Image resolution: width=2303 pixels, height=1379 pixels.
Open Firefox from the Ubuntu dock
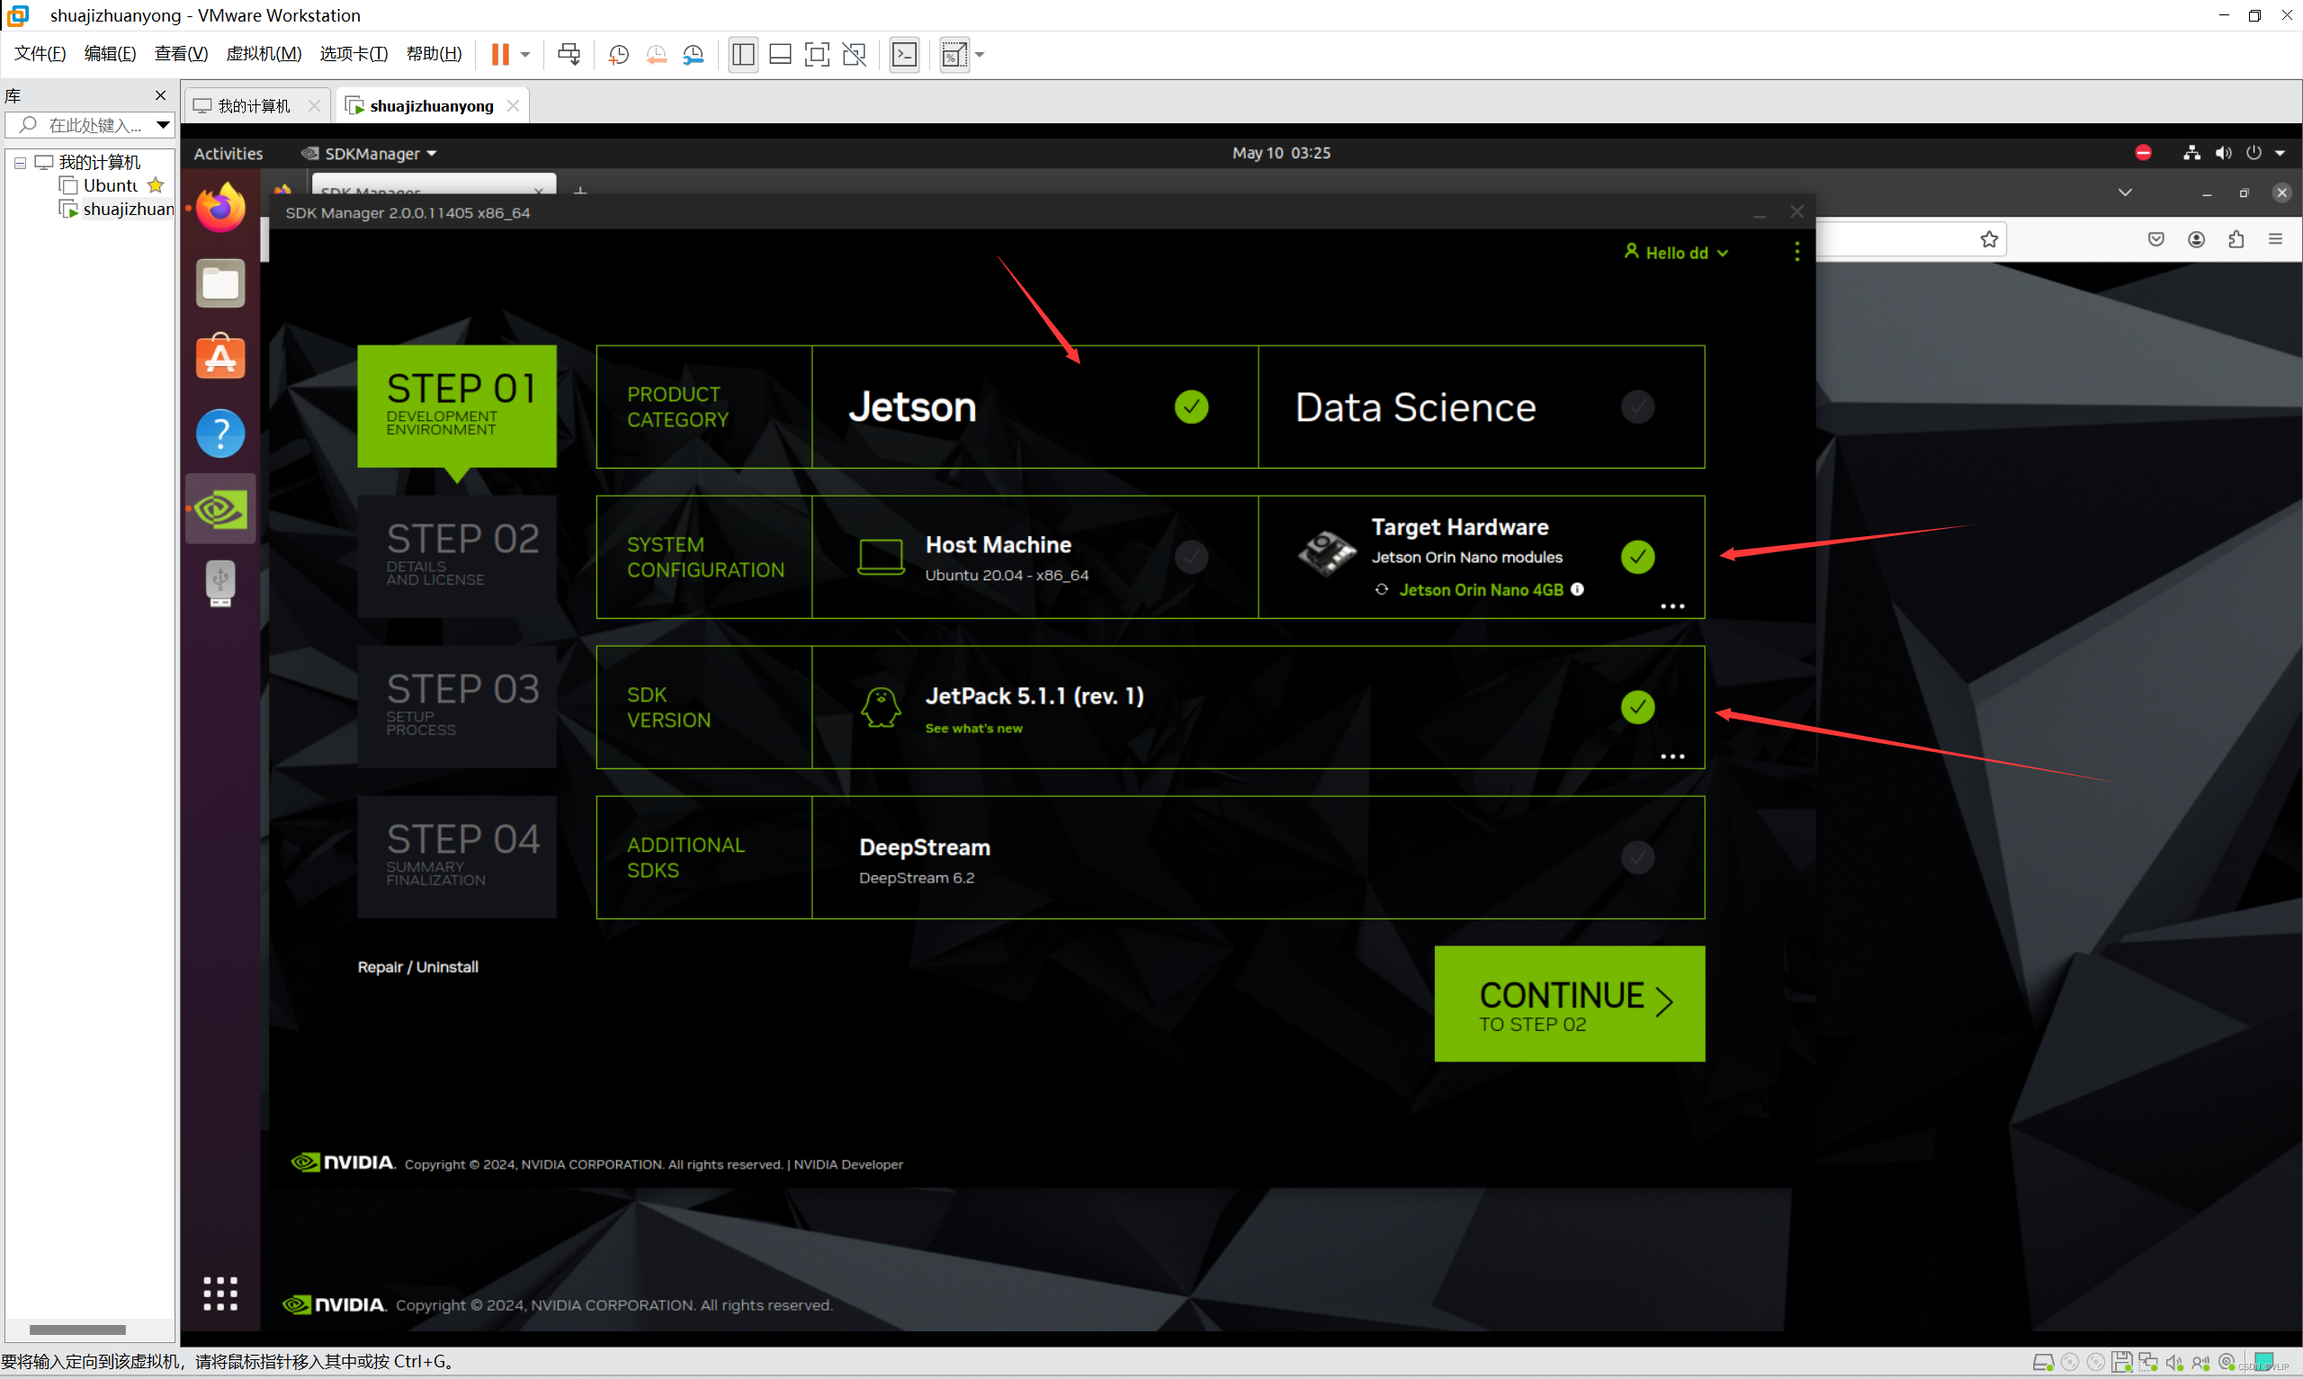(220, 208)
